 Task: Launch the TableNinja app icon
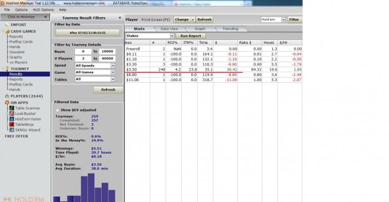12,124
